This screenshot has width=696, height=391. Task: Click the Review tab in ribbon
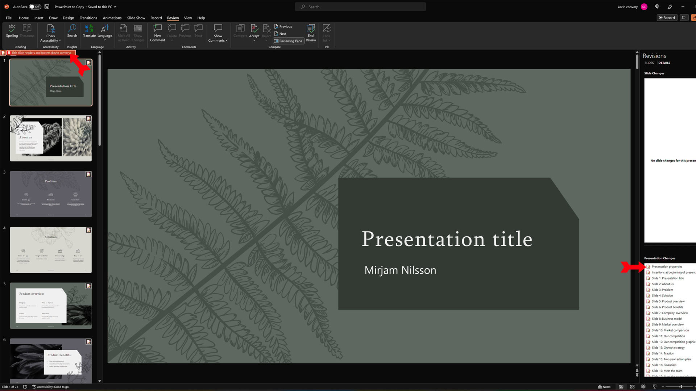pyautogui.click(x=173, y=18)
